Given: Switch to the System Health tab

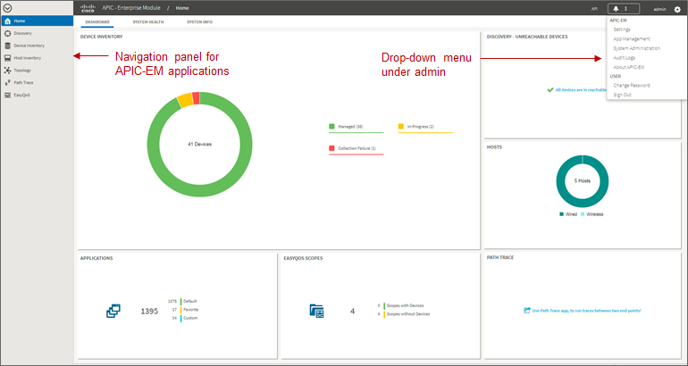Looking at the screenshot, I should 148,22.
